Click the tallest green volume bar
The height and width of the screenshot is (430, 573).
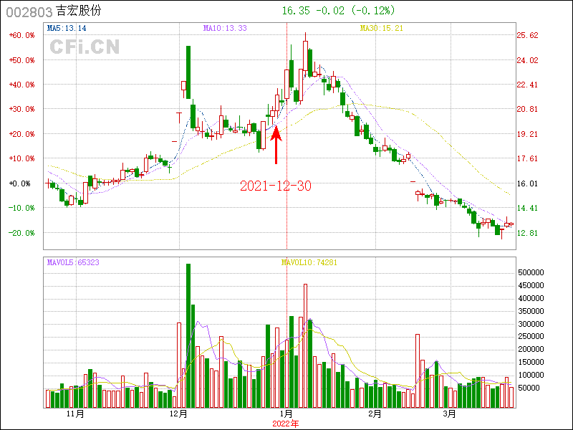coord(188,335)
